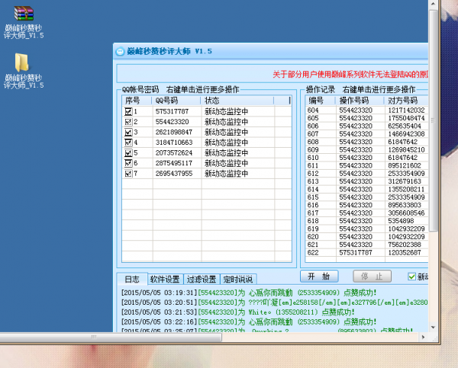Uncheck account row 5 (2073572624)
Screen dimensions: 458x368
(x=128, y=153)
